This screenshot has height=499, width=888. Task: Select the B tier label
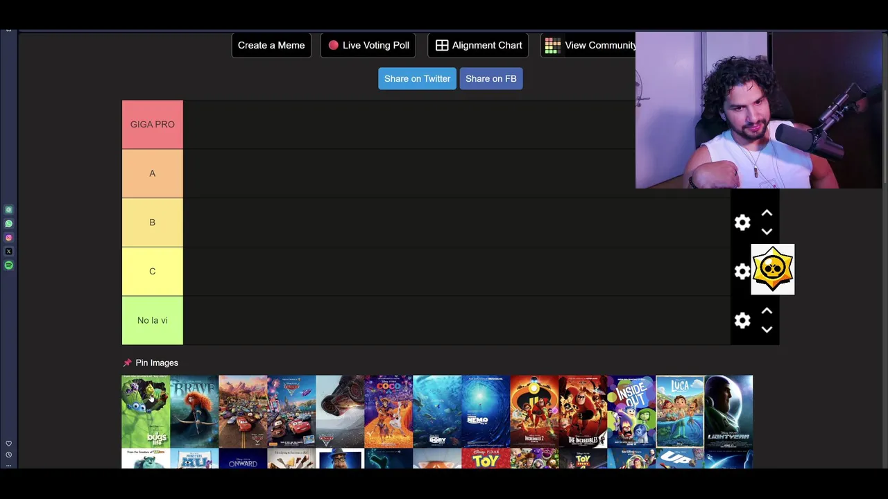point(153,222)
